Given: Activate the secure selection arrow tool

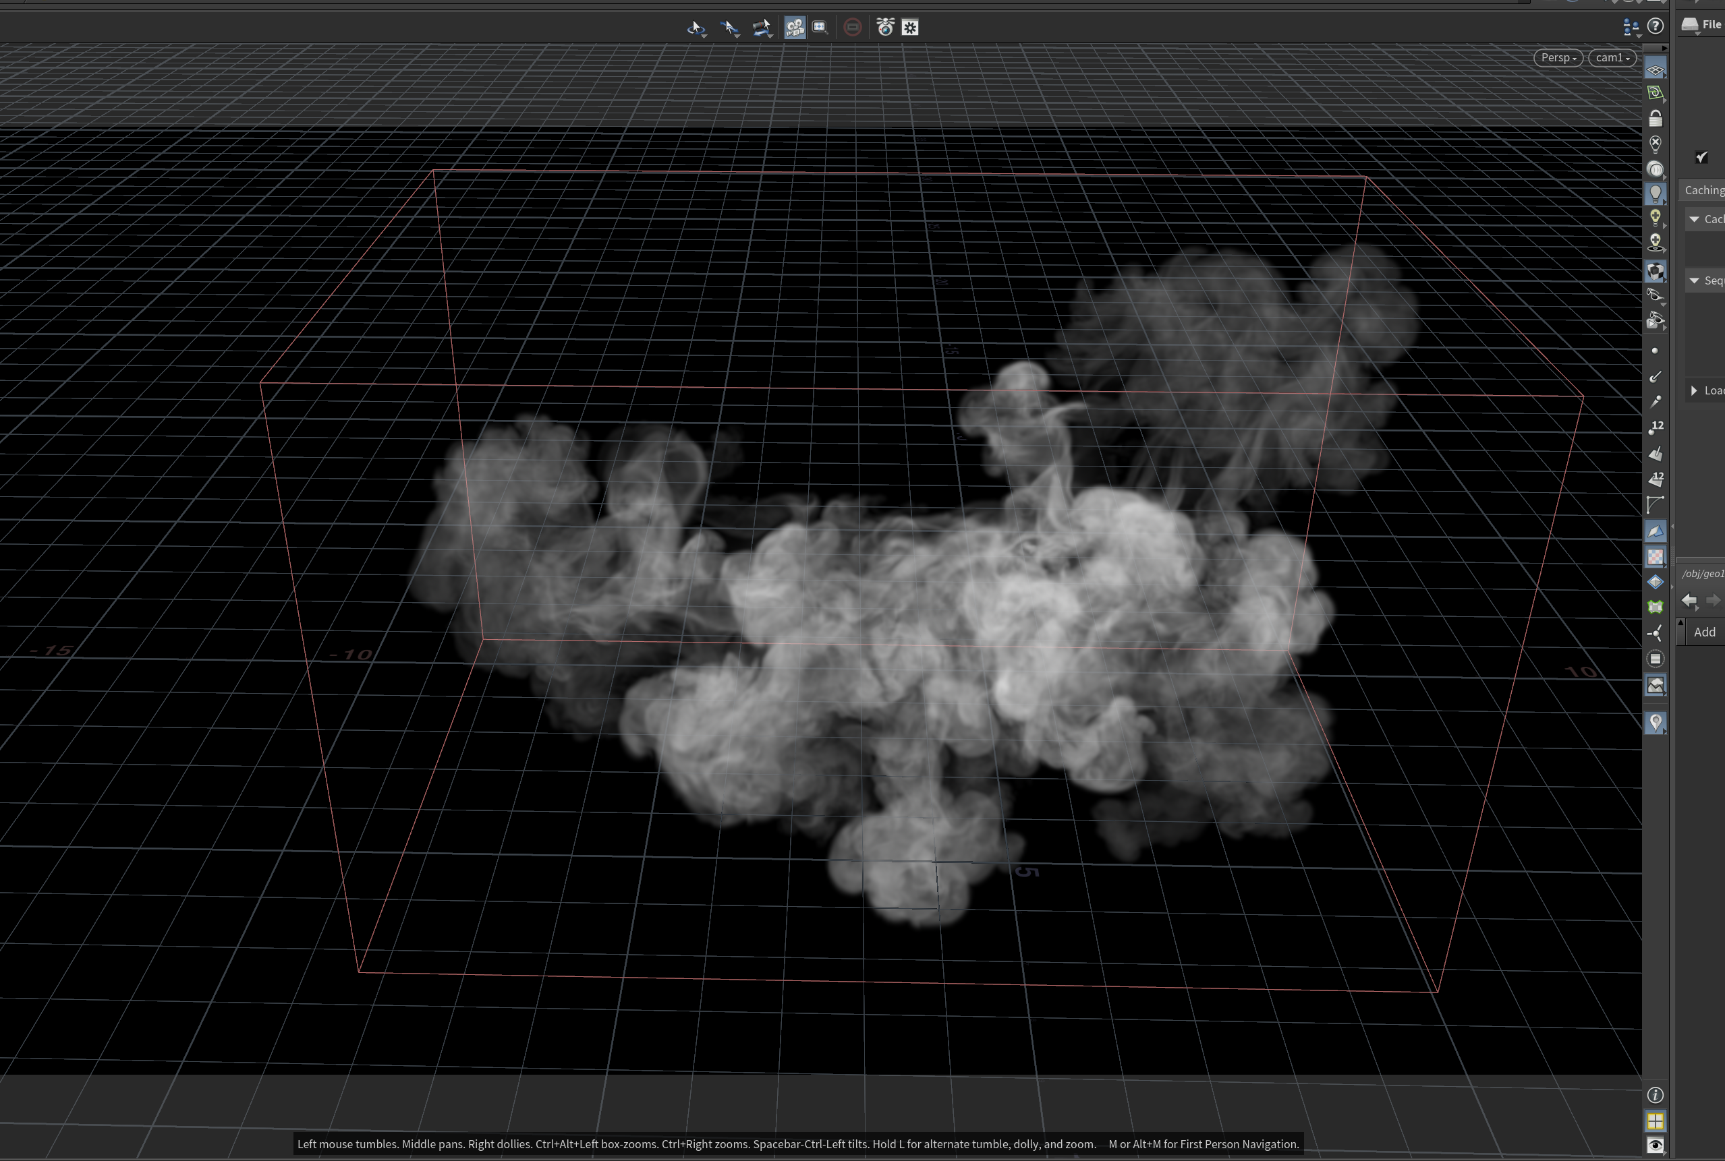Looking at the screenshot, I should [x=729, y=28].
